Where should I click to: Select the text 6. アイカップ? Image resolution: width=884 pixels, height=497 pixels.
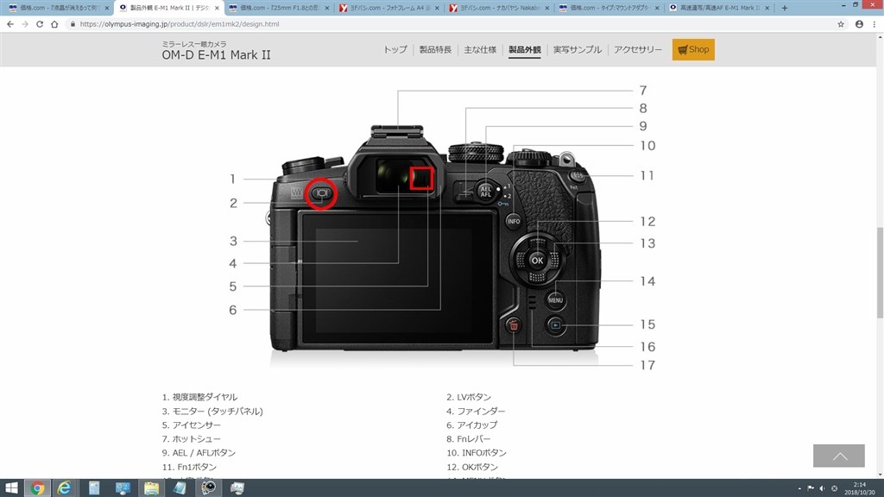coord(472,425)
